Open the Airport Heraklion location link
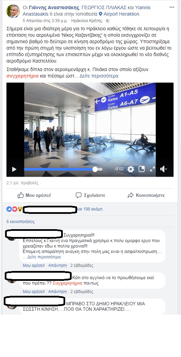The width and height of the screenshot is (181, 357). click(122, 14)
